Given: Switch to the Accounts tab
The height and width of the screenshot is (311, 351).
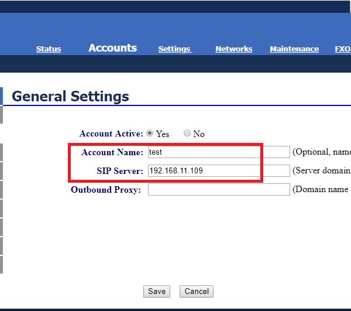Looking at the screenshot, I should (112, 48).
